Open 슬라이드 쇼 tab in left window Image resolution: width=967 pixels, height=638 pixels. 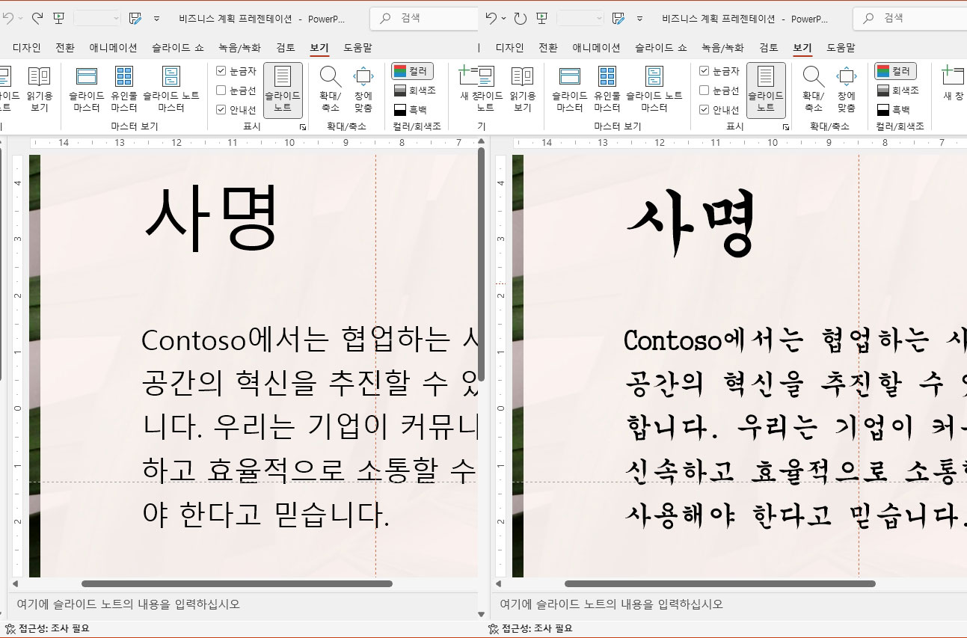click(x=177, y=48)
